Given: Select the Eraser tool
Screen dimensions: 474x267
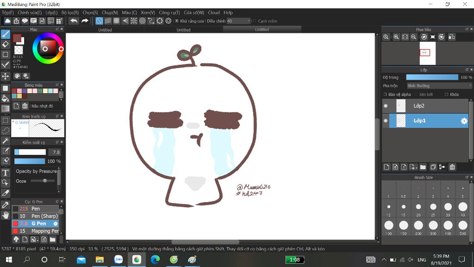Looking at the screenshot, I should pos(6,44).
